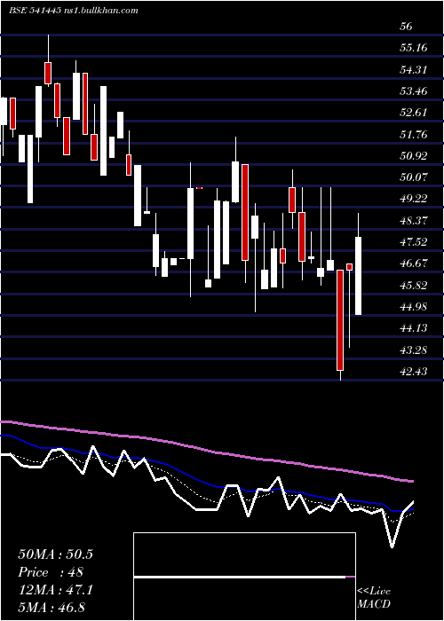Screen dimensions: 444x621
Task: Click the last white candlestick on the right
Action: click(x=359, y=276)
